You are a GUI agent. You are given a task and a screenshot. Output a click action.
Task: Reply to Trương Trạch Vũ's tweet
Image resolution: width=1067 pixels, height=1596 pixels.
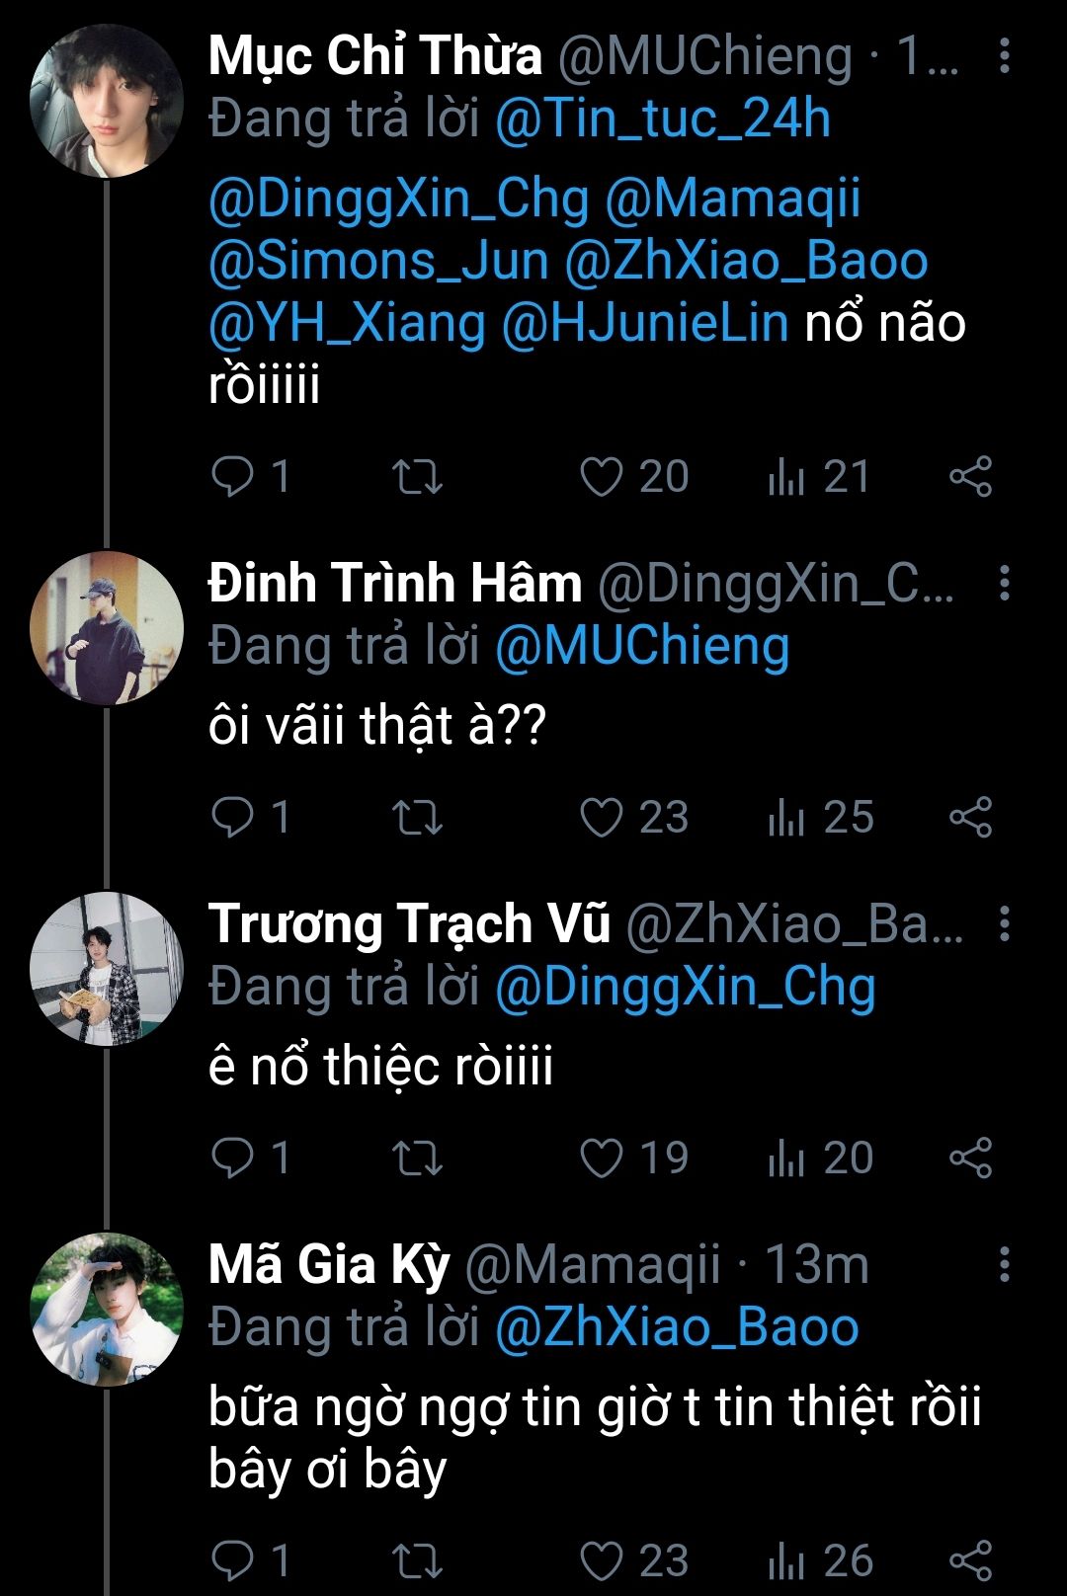(234, 1158)
